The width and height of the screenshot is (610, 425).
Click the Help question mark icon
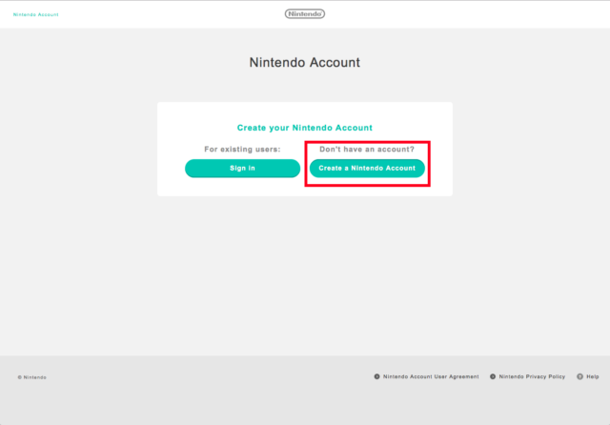click(x=579, y=376)
